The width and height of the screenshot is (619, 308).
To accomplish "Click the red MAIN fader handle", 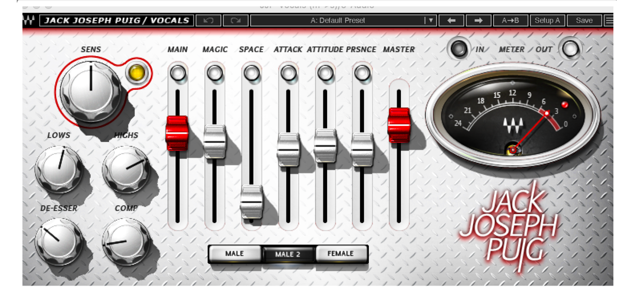I will point(177,134).
